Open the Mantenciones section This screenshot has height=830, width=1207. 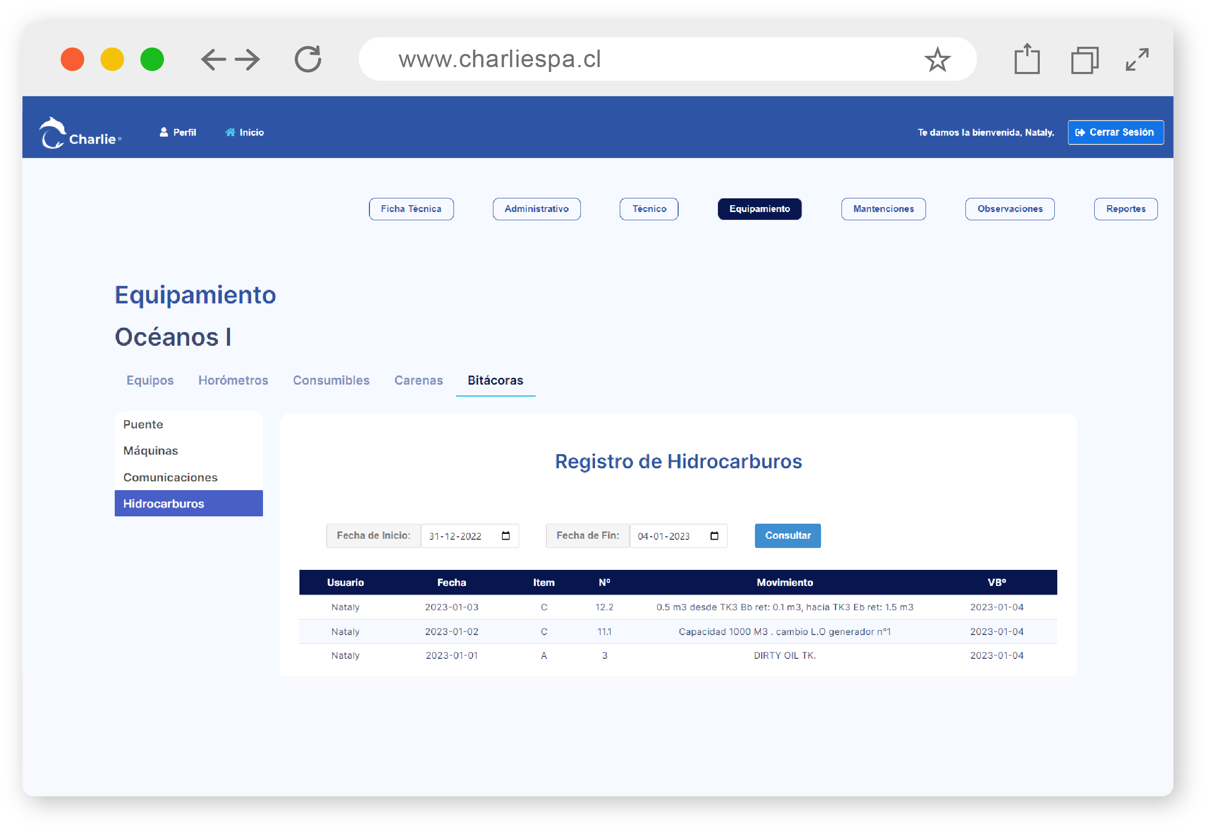[883, 209]
